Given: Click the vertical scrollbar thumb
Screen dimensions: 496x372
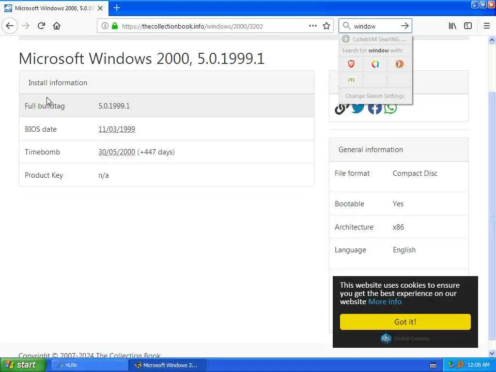Looking at the screenshot, I should 492,215.
